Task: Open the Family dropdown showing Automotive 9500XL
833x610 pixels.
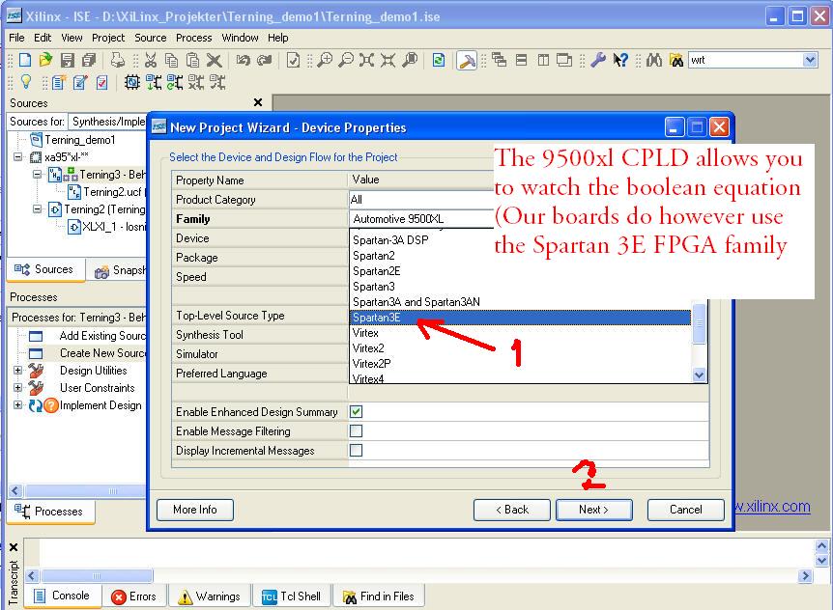Action: pos(421,218)
